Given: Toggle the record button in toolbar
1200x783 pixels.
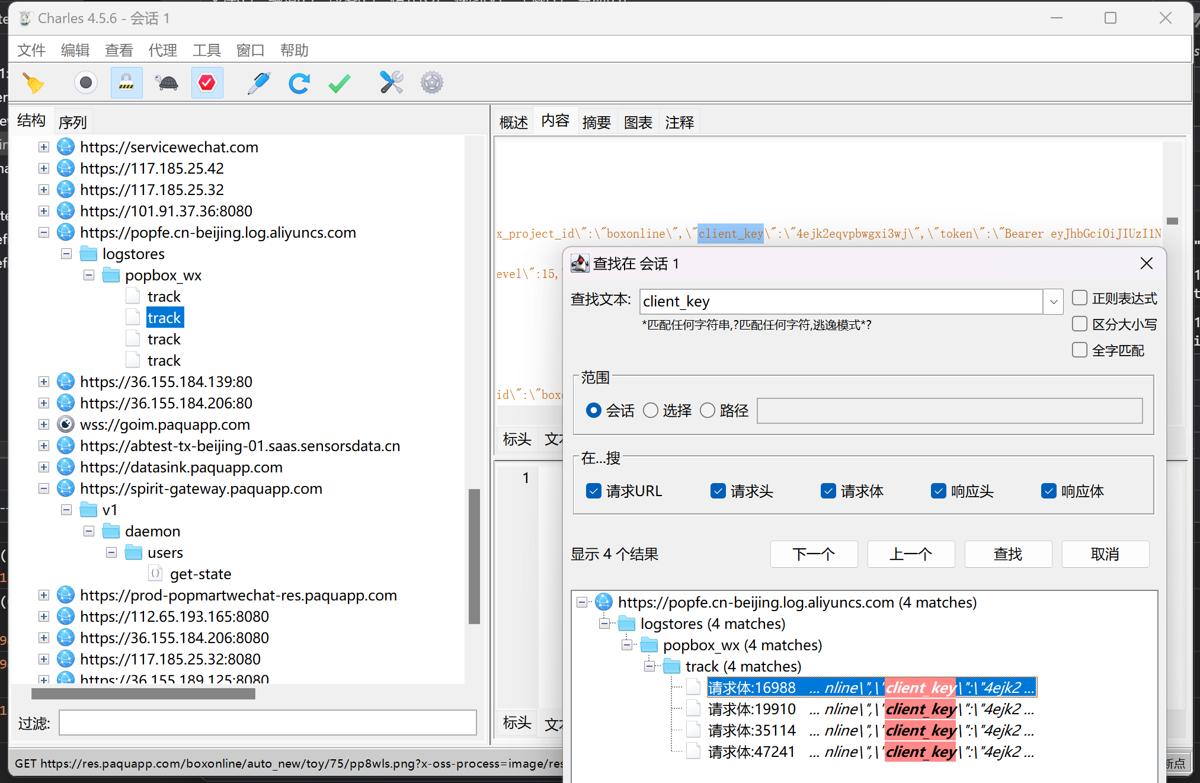Looking at the screenshot, I should (x=86, y=82).
